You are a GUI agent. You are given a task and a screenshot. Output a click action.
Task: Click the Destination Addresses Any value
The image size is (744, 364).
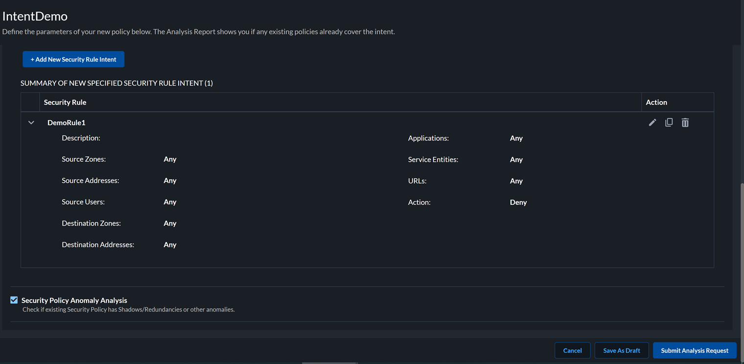point(170,245)
